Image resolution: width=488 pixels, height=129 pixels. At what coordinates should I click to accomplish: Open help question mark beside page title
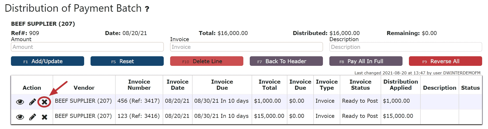pyautogui.click(x=147, y=9)
